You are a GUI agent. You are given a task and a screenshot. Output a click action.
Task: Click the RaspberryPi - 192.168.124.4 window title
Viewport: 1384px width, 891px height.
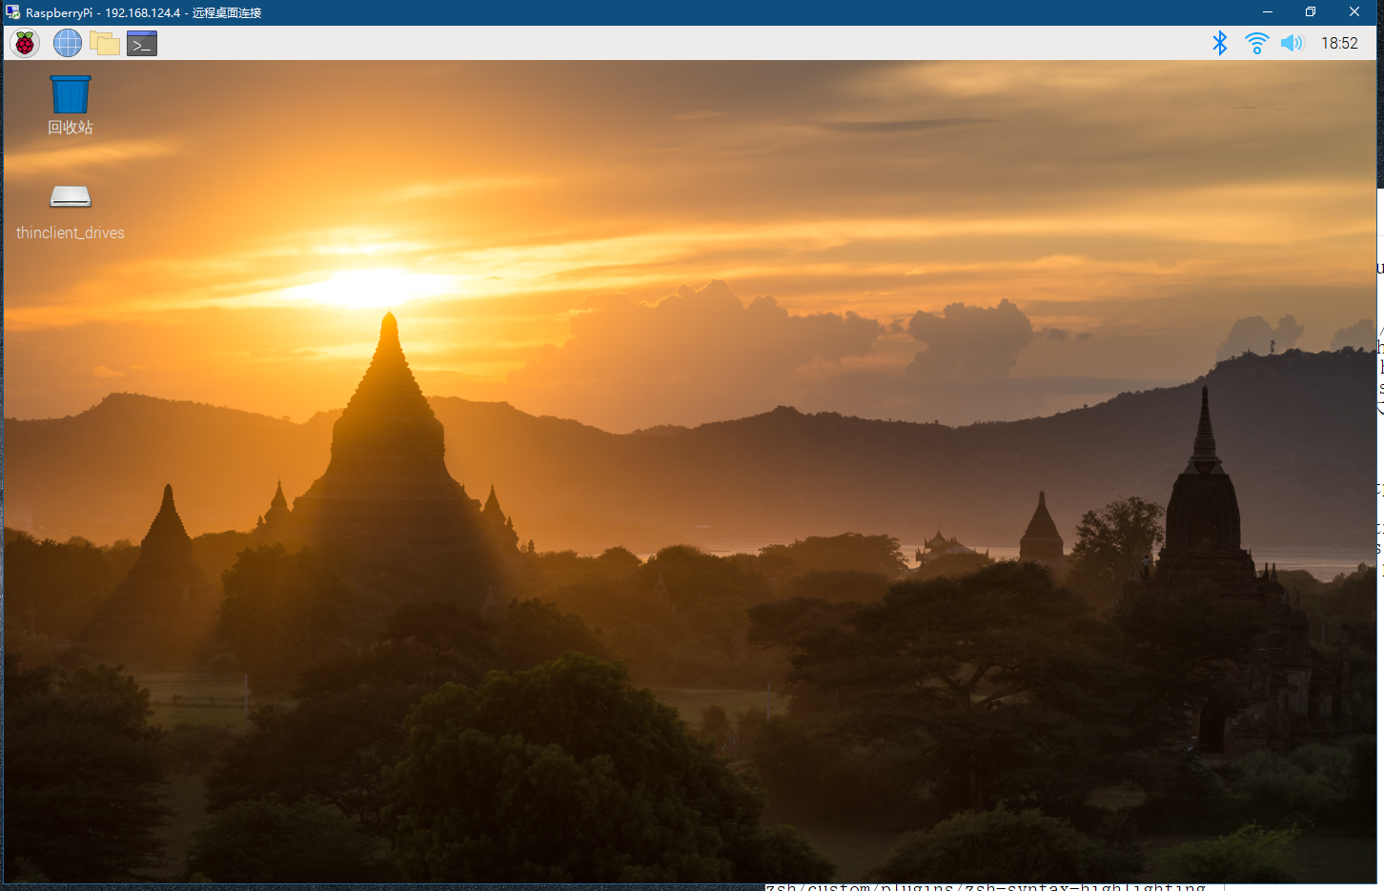coord(143,13)
